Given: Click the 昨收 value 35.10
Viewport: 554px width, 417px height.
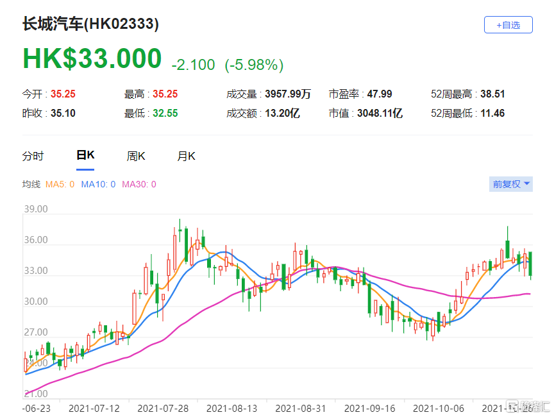Looking at the screenshot, I should pyautogui.click(x=63, y=113).
